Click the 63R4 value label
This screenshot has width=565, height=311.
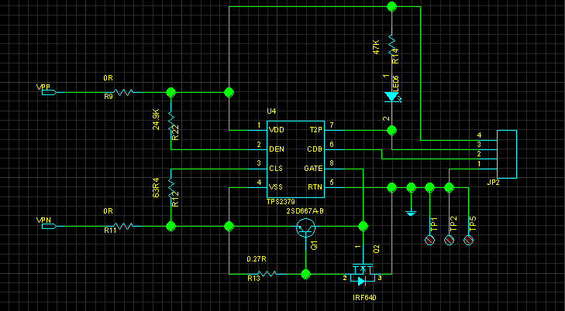[x=156, y=188]
